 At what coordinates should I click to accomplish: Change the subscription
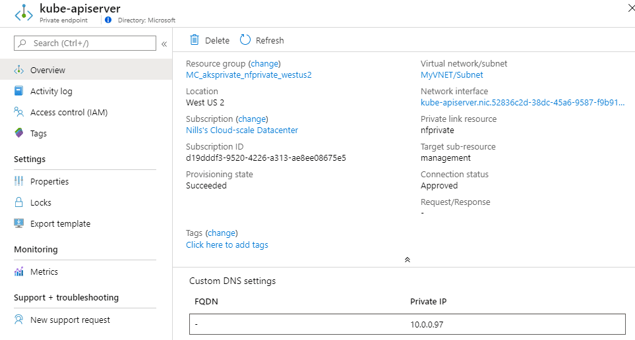(x=252, y=119)
